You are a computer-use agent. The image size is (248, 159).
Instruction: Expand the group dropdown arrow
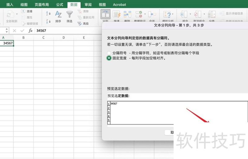point(190,14)
